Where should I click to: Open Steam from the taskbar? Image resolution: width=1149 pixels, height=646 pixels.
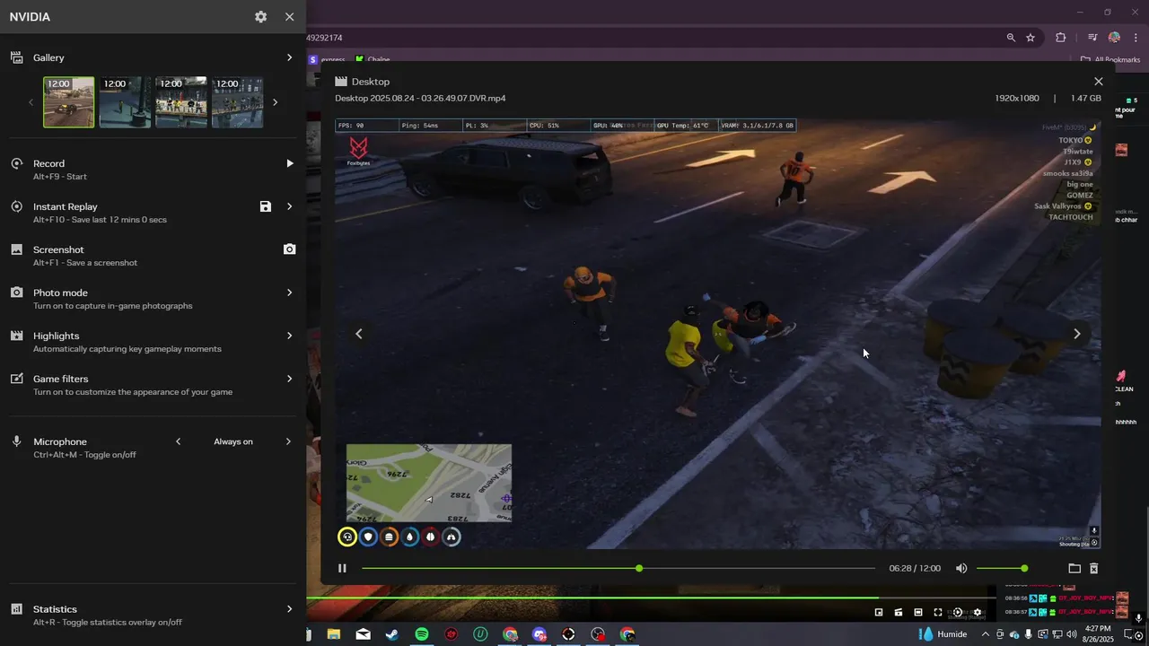pyautogui.click(x=392, y=634)
